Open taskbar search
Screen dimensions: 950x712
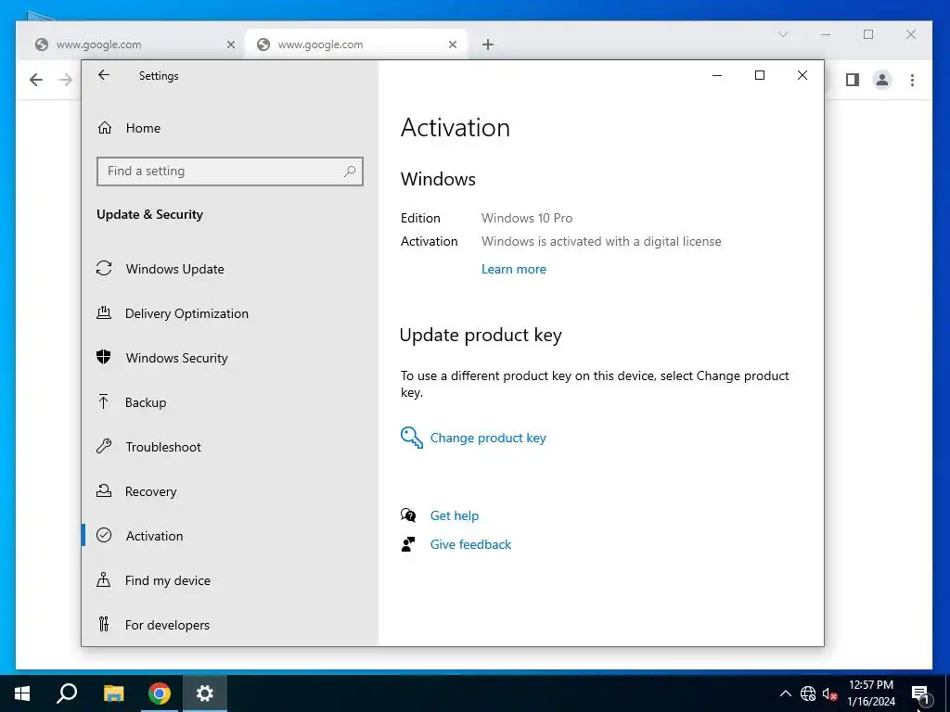click(67, 693)
